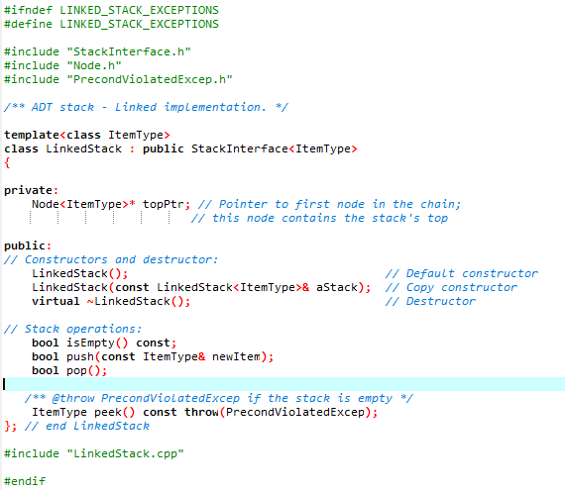Click the 'Destructor' comment
Screen dimensions: 565x492
pos(430,301)
